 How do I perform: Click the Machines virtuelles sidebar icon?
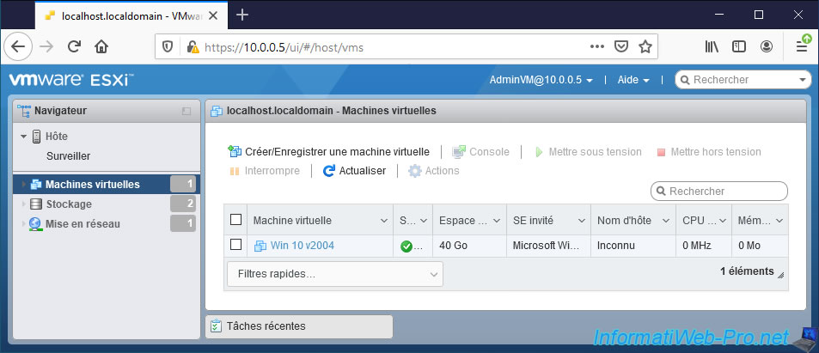pos(36,185)
